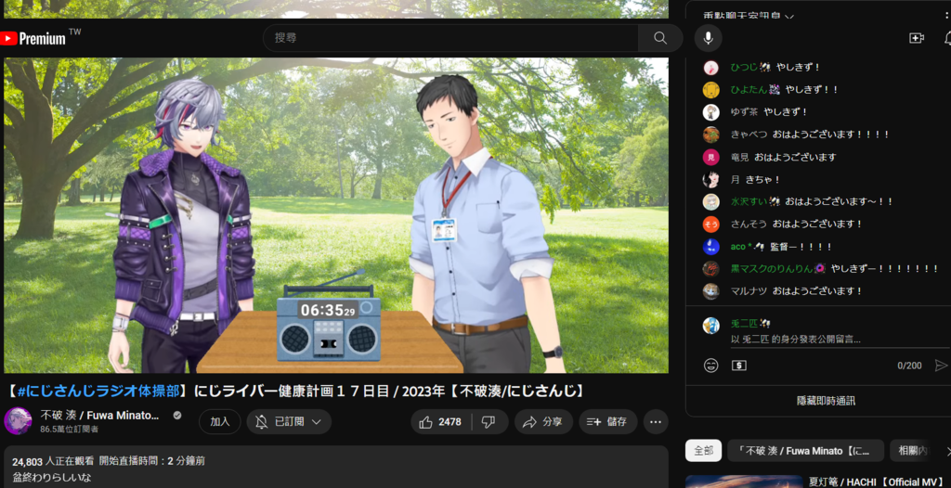Expand the description box 盆終わりらしいな
This screenshot has height=488, width=951.
pos(336,468)
